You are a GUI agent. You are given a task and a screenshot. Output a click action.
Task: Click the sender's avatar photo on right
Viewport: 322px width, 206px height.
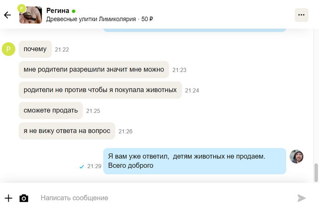pos(296,157)
